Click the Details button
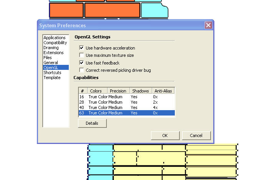 [x=92, y=123]
